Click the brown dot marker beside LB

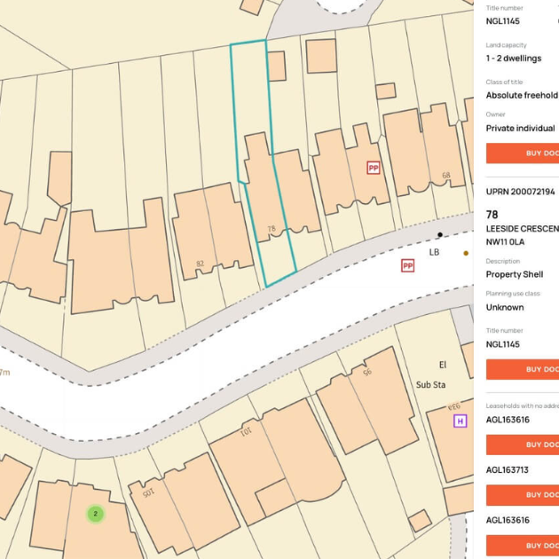click(x=466, y=253)
